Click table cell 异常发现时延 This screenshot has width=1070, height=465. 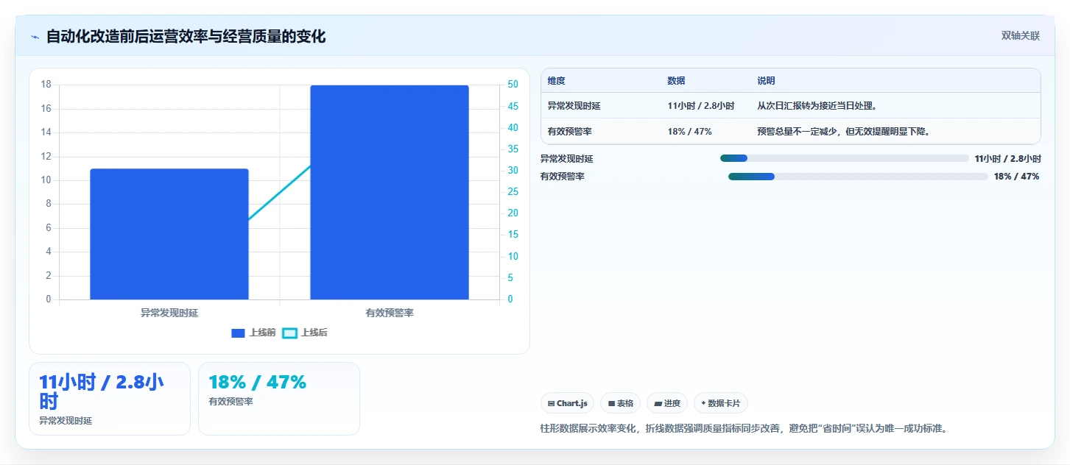coord(574,106)
